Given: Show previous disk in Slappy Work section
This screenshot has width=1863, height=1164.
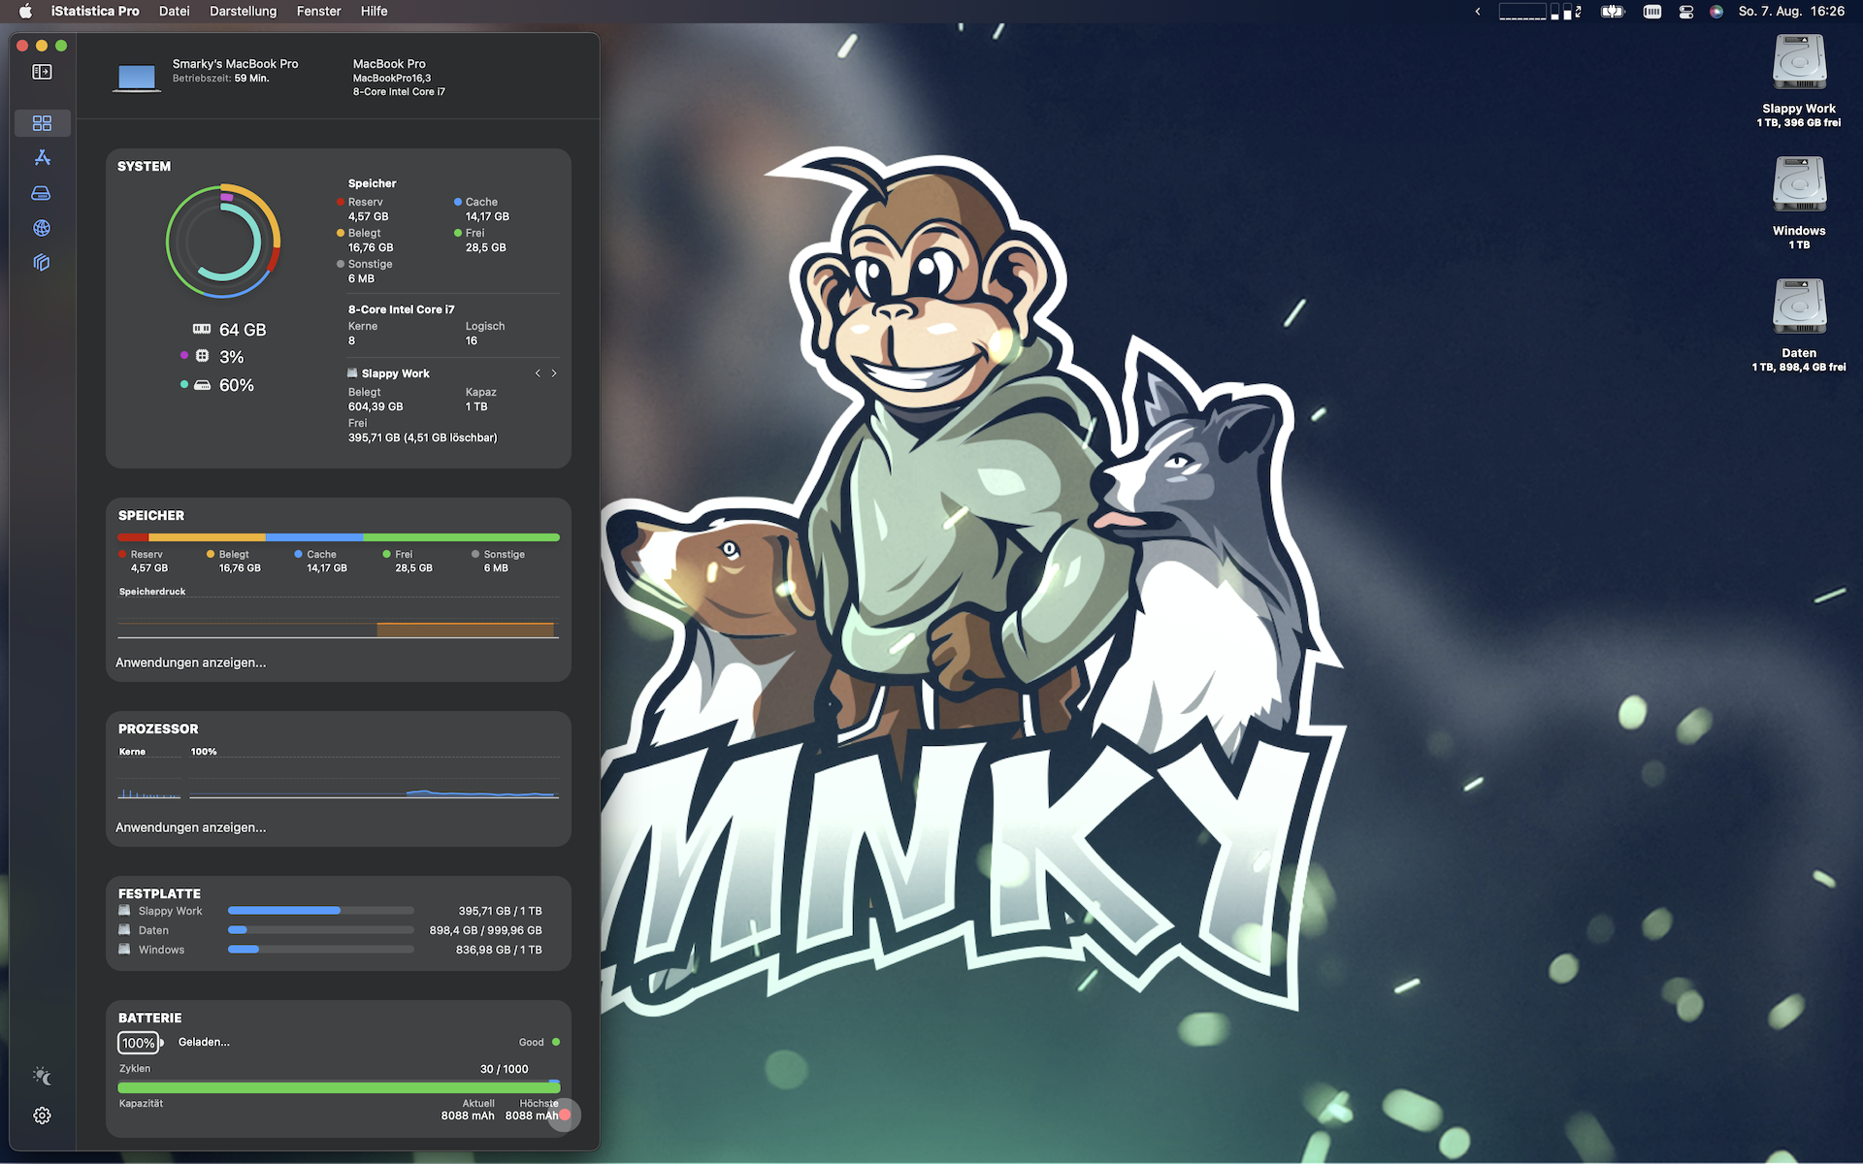Looking at the screenshot, I should point(538,373).
